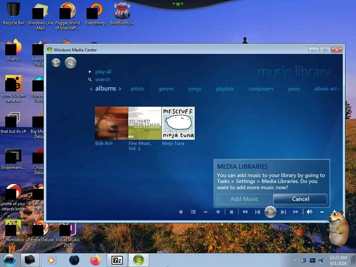Open Visual Studio 2015 desktop icon
This screenshot has height=267, width=356.
[68, 235]
